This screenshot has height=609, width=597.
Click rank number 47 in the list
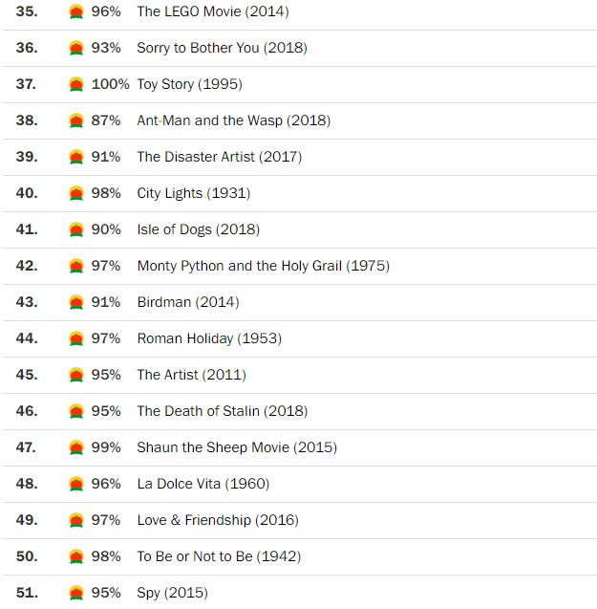click(x=27, y=447)
